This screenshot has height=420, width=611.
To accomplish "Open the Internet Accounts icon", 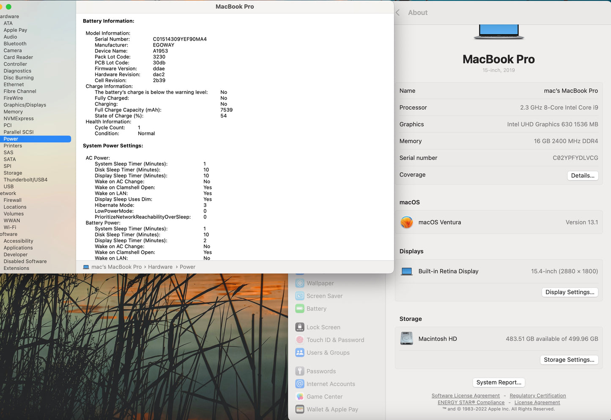I will 300,384.
